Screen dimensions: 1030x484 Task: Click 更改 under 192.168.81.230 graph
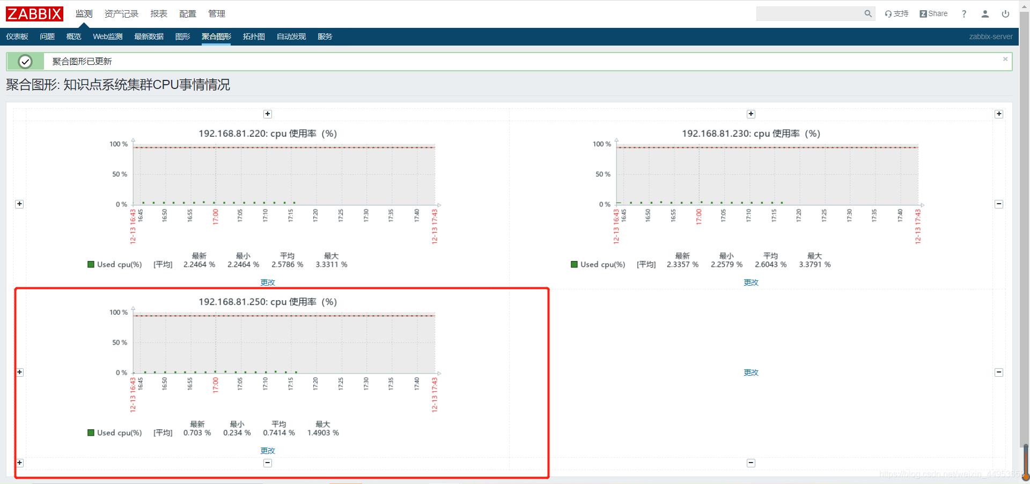pyautogui.click(x=751, y=282)
